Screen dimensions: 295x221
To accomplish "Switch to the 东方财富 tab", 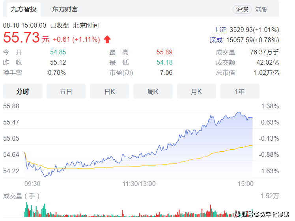I will (65, 9).
